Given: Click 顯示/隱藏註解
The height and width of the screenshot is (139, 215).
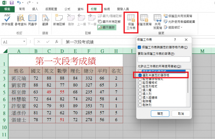Looking at the screenshot, I should pyautogui.click(x=110, y=16).
